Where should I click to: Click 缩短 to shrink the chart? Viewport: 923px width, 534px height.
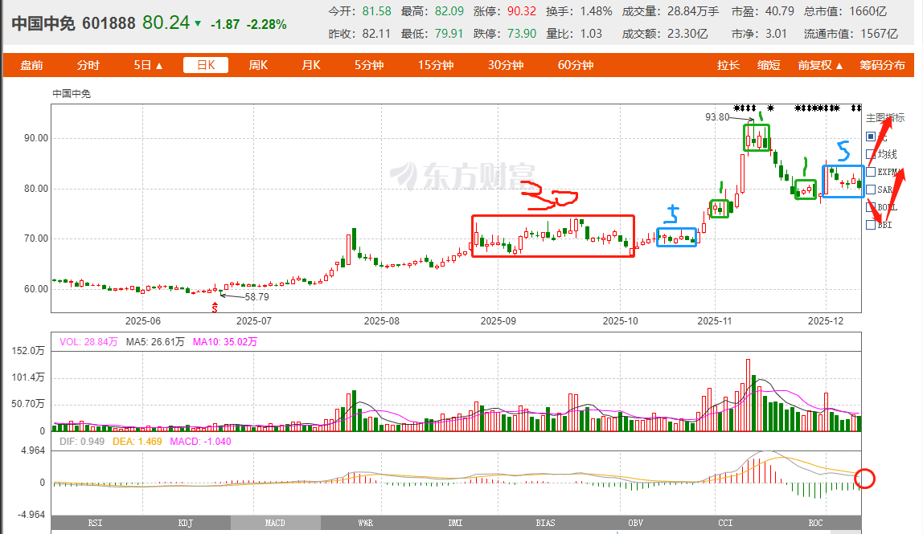tap(769, 65)
